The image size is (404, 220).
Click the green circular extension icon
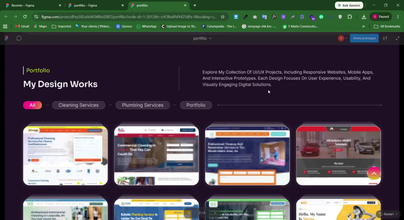pos(321,17)
